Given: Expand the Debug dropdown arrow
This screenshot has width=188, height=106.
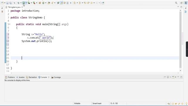Looking at the screenshot, I should (21, 3).
